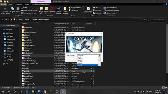Open the DATA (D:) drive
The width and height of the screenshot is (168, 94).
pyautogui.click(x=9, y=60)
